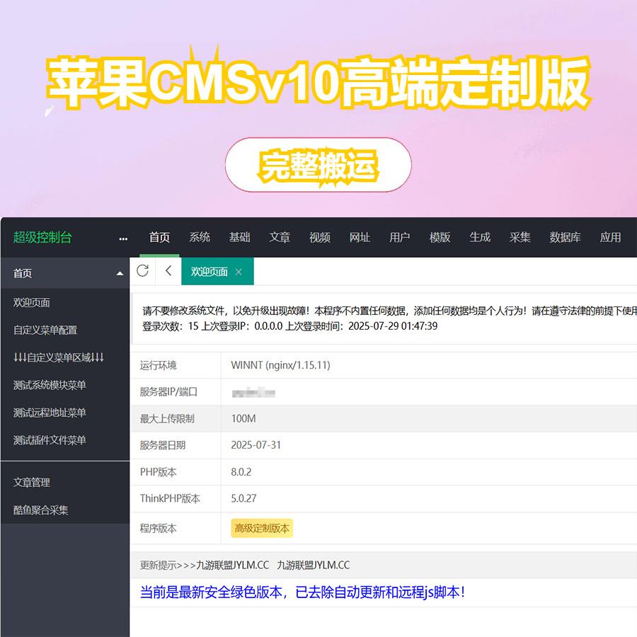Image resolution: width=637 pixels, height=637 pixels.
Task: Click the blurred server IP value
Action: click(253, 392)
